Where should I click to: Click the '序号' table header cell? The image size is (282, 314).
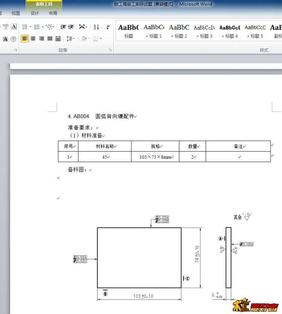(x=68, y=146)
